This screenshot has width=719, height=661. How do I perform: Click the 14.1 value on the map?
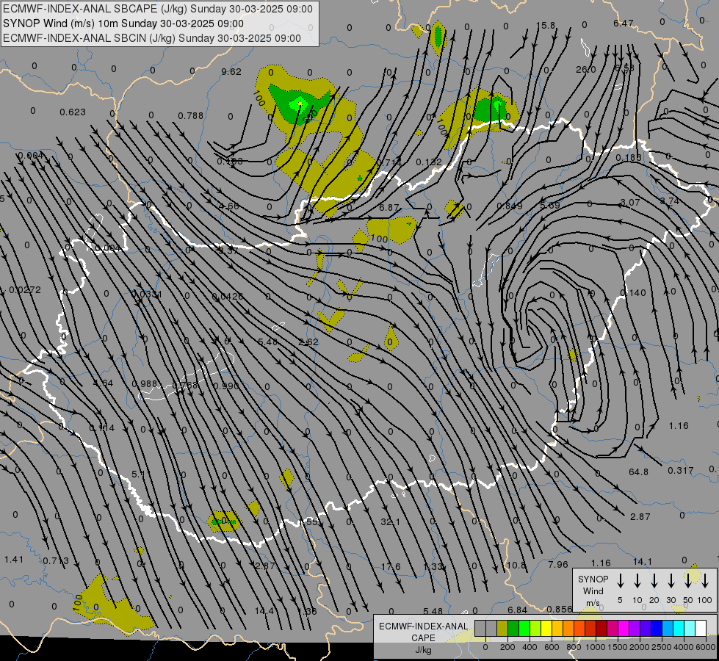tap(643, 561)
